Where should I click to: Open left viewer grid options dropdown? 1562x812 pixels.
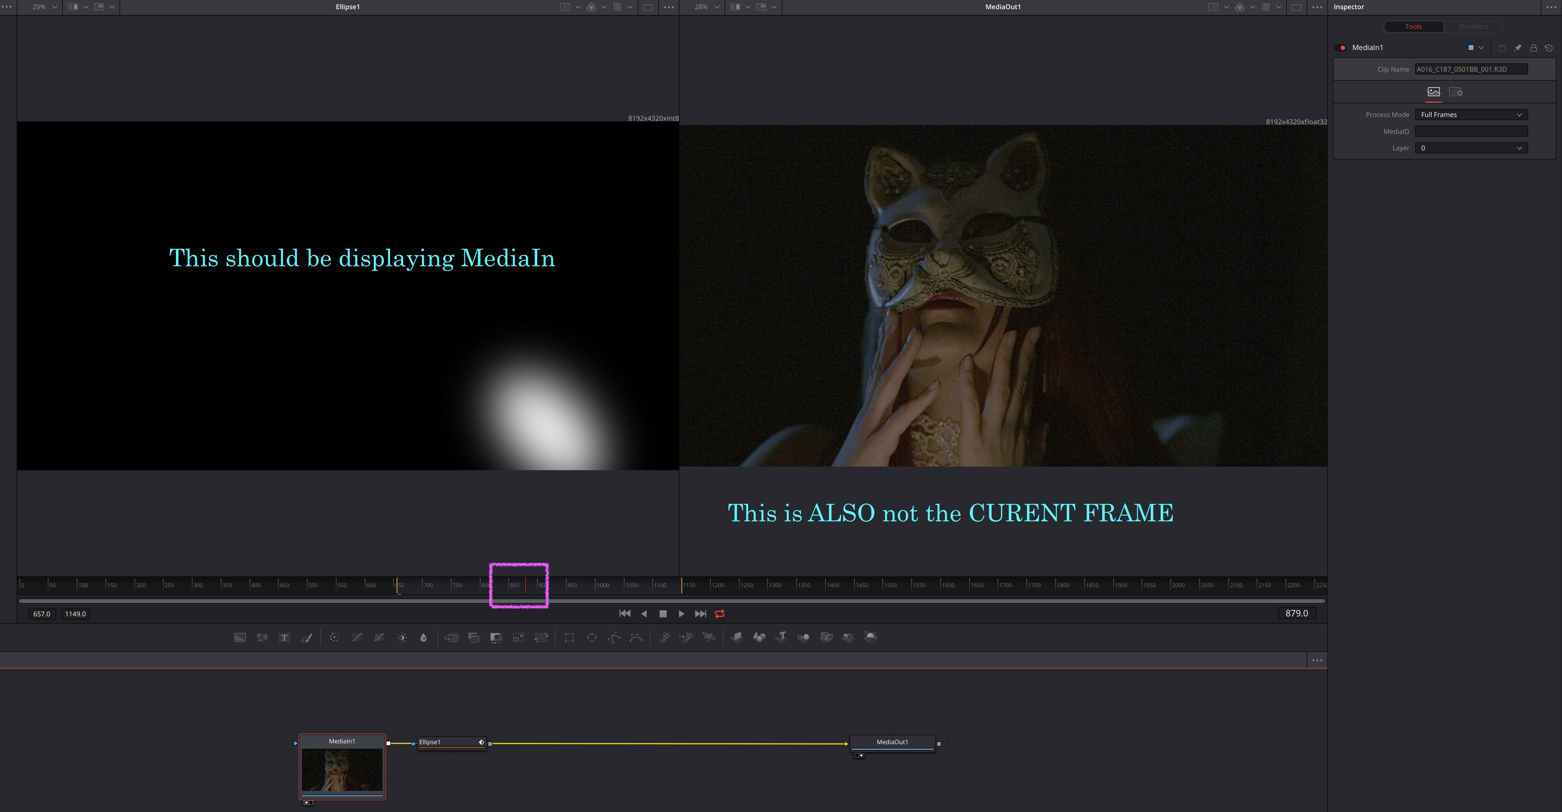(630, 7)
